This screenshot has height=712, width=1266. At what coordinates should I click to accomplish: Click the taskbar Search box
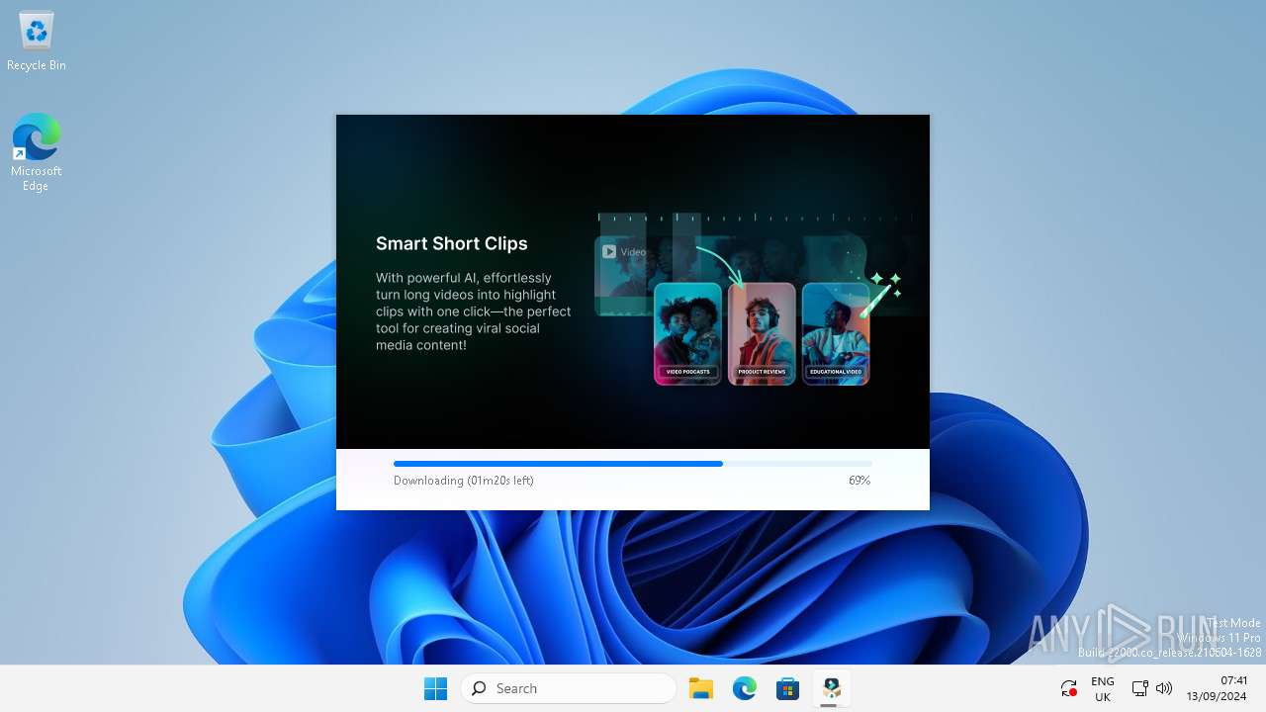(x=569, y=688)
